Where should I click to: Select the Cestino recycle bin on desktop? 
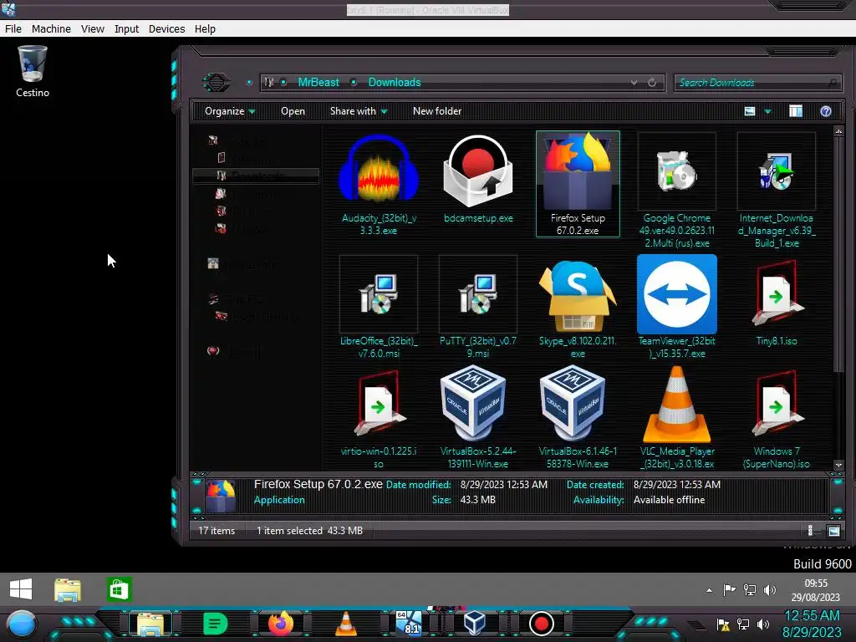(33, 72)
